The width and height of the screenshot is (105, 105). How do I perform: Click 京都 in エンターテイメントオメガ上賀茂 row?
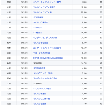point(9,2)
